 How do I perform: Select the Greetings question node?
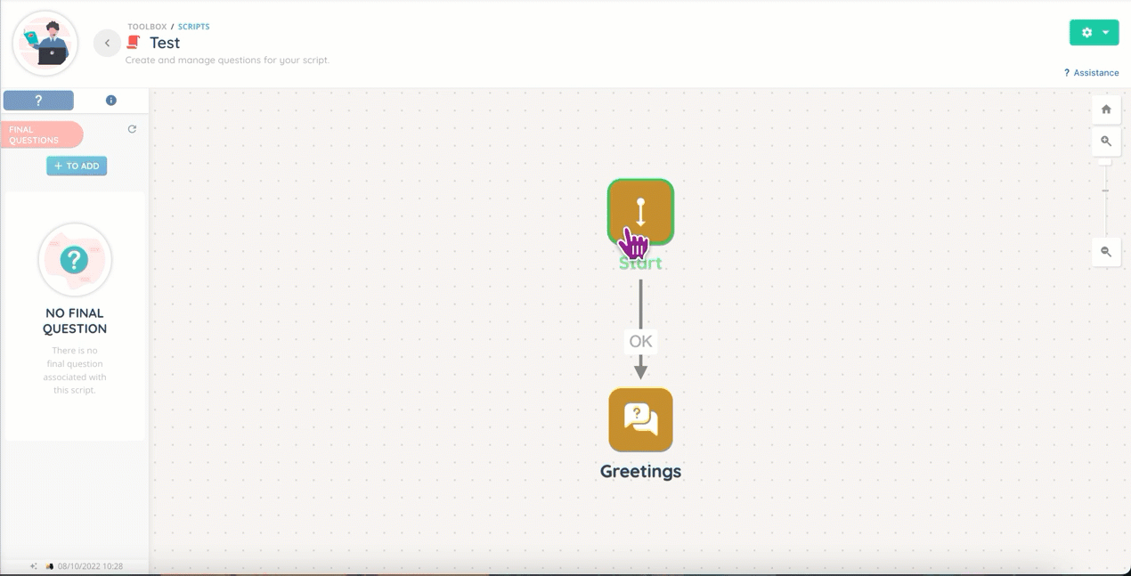640,420
